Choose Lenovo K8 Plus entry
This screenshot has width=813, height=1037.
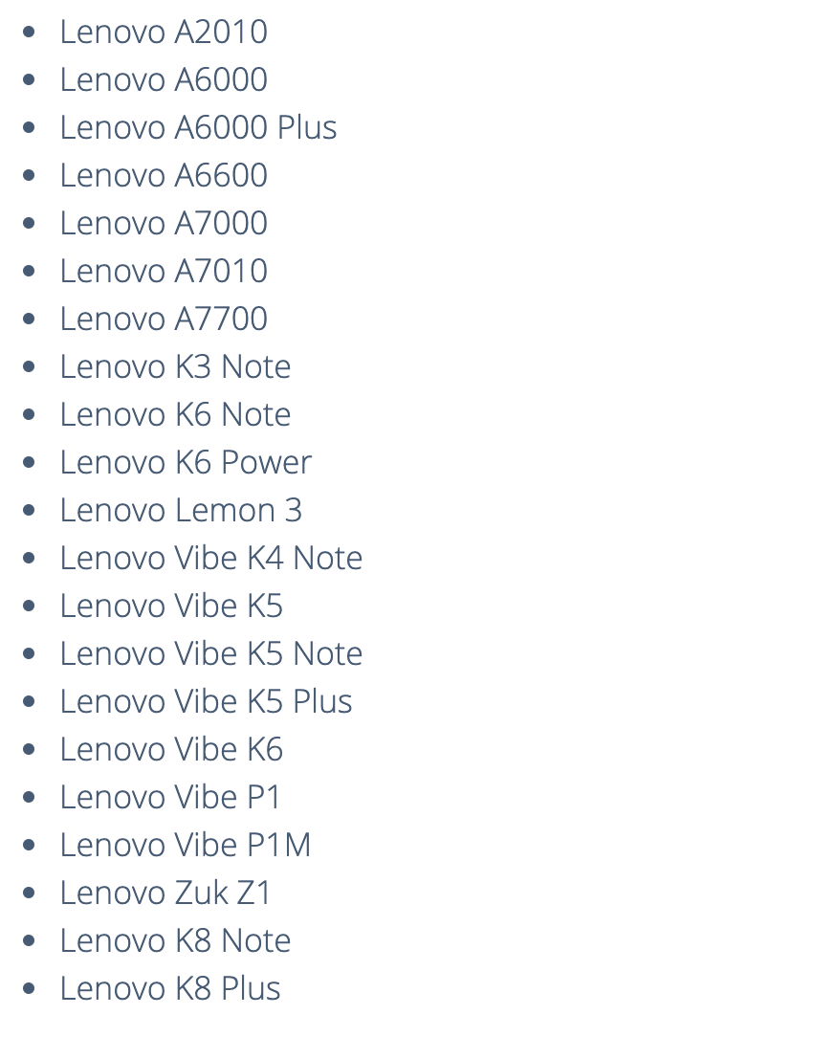pos(170,988)
